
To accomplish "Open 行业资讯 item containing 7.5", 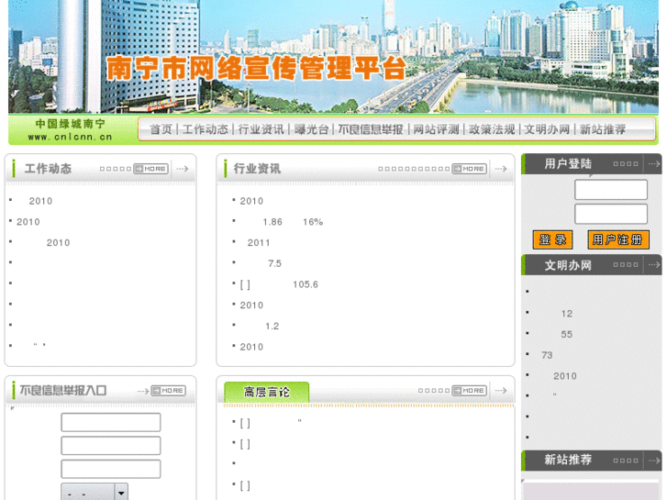I will pos(274,263).
